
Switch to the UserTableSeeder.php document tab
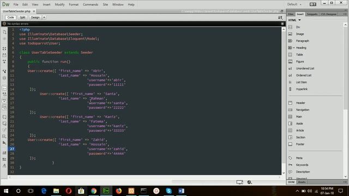pos(17,11)
